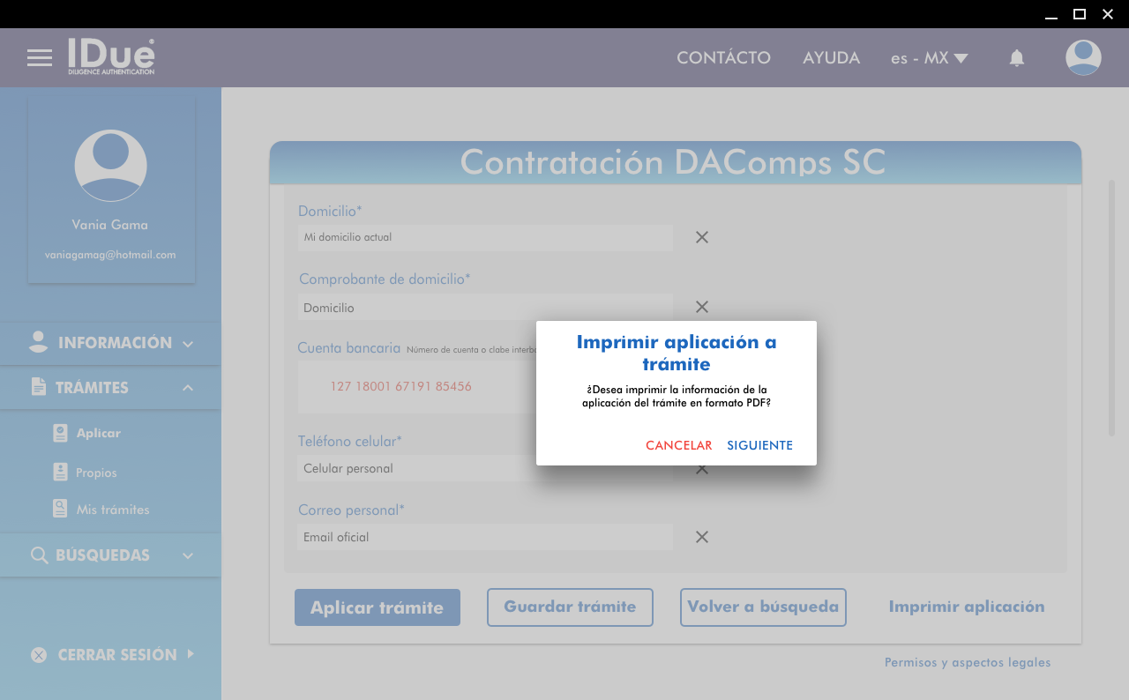Clear Comprobante de domicilio with X icon
The image size is (1129, 700).
(702, 307)
